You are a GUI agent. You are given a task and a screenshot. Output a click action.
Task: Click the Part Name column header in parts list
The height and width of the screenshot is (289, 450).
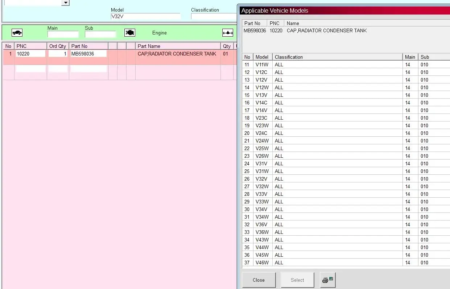(178, 46)
